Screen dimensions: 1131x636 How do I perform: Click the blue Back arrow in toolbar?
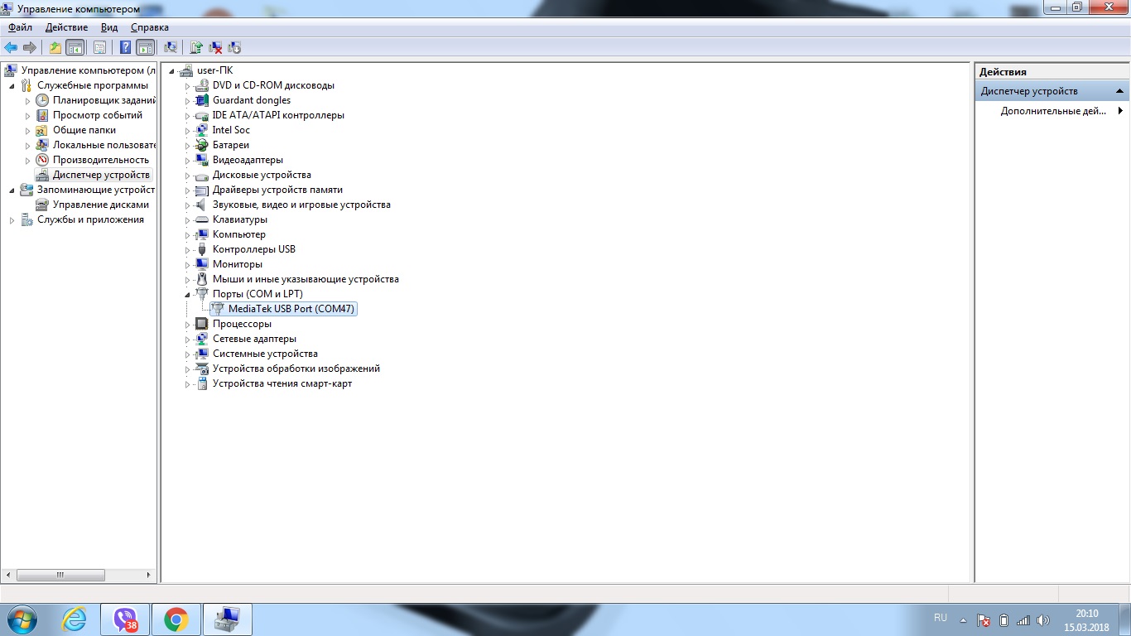(11, 48)
